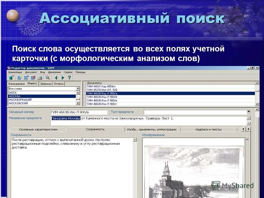Open the 'Тип предмета' dropdown
Screen dimensions: 264x198
(x=249, y=112)
